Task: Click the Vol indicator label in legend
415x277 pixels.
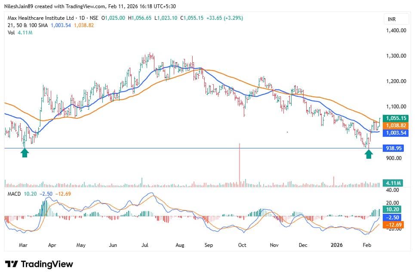Action: click(11, 33)
